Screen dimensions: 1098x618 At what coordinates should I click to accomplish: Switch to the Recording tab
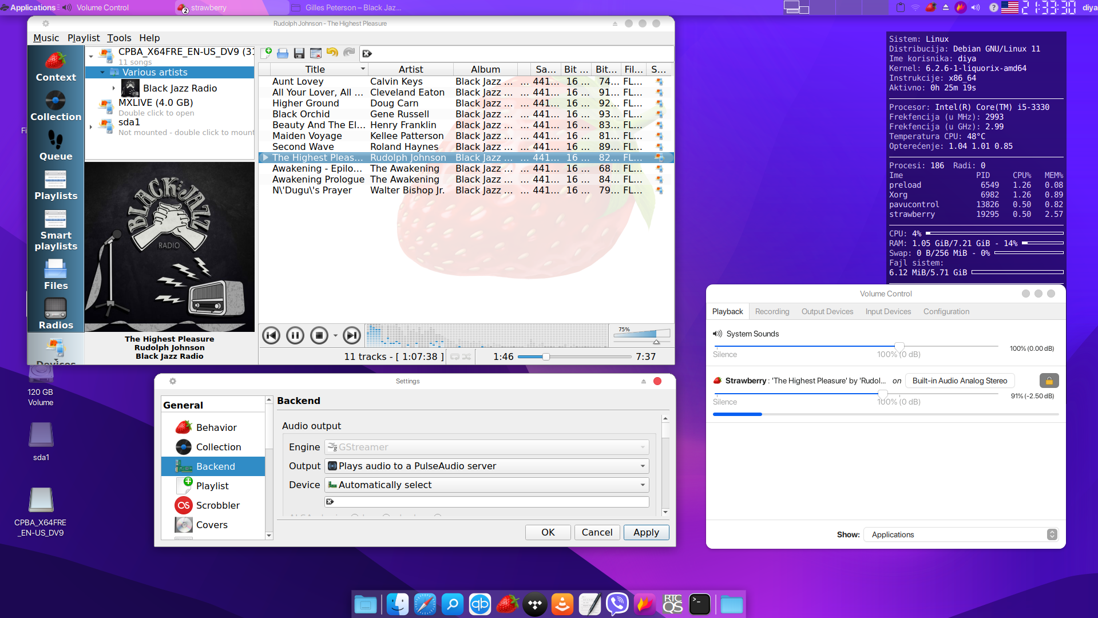[x=772, y=311]
